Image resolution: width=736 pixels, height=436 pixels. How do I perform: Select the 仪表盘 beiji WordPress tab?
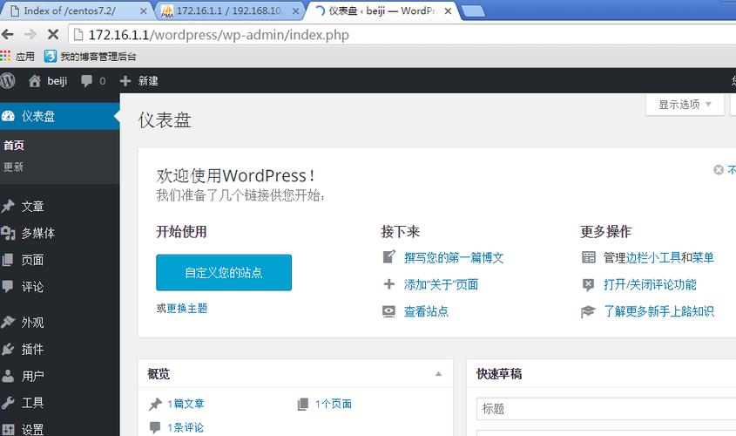click(382, 10)
